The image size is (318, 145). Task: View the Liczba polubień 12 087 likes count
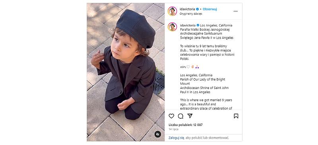[x=186, y=125]
